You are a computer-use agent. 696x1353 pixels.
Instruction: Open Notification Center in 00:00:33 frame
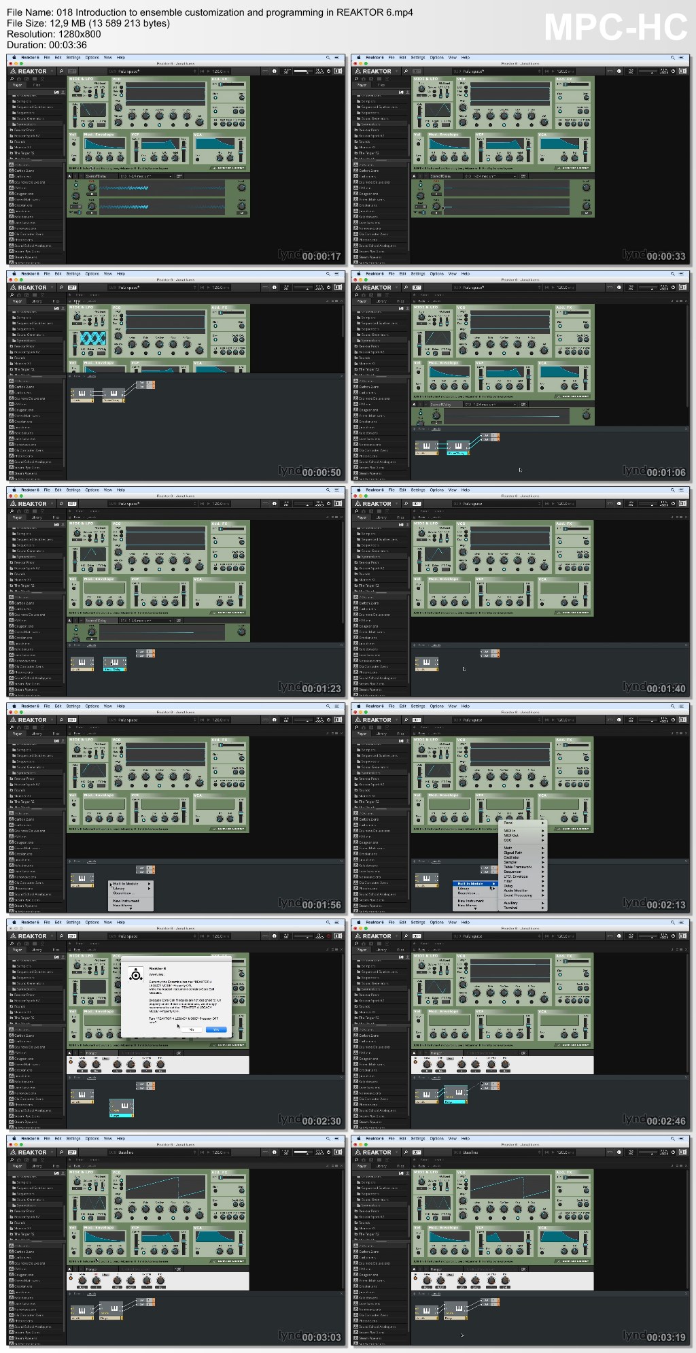(681, 58)
